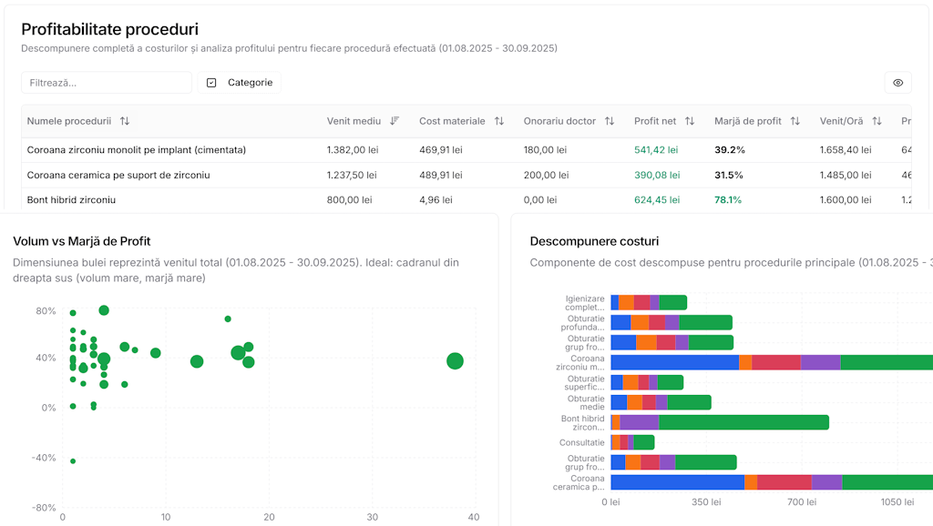Click the Venit mediu descending sort icon
The height and width of the screenshot is (526, 933).
click(395, 121)
